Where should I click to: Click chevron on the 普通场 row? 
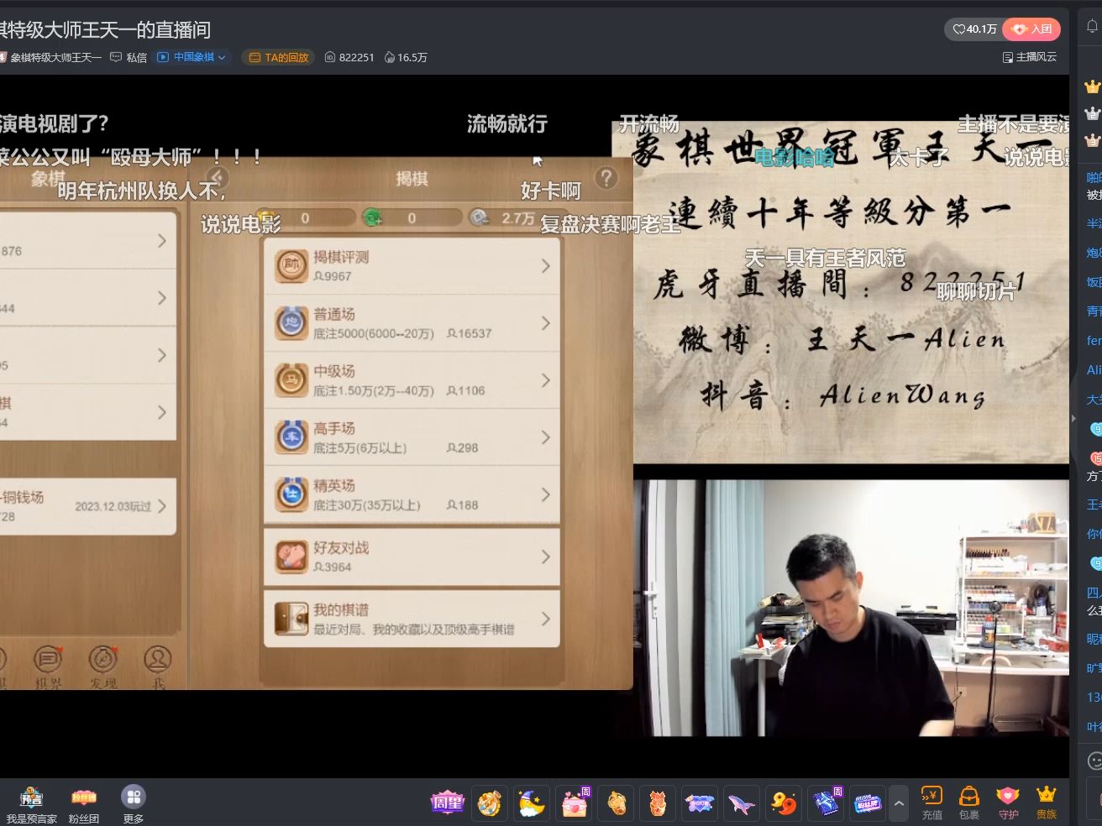coord(545,322)
